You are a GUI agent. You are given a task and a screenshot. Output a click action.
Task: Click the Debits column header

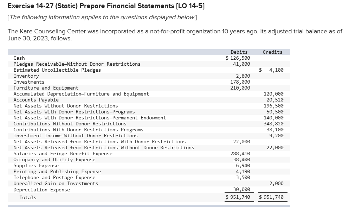click(x=239, y=52)
